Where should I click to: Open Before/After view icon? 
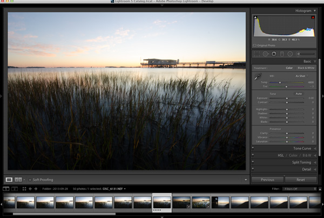(x=18, y=180)
